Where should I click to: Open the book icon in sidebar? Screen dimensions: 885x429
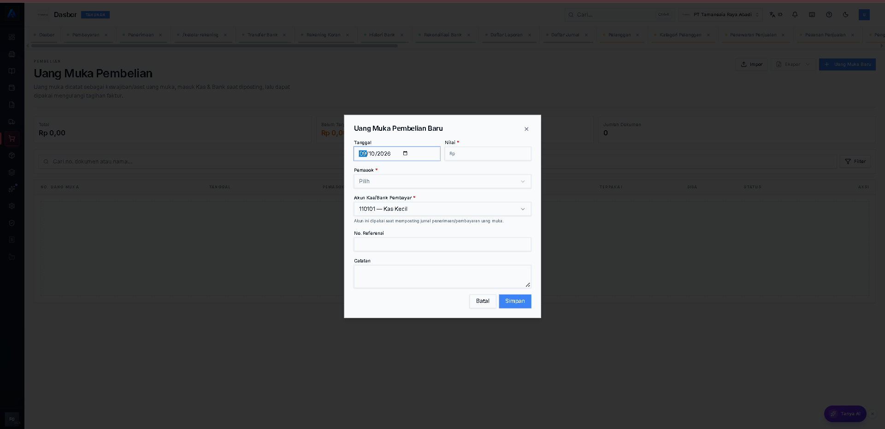point(12,71)
